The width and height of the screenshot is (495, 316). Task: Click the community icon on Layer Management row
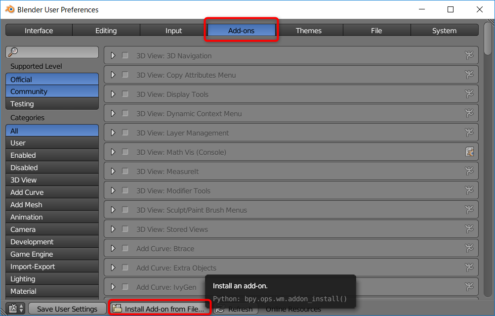pos(469,133)
